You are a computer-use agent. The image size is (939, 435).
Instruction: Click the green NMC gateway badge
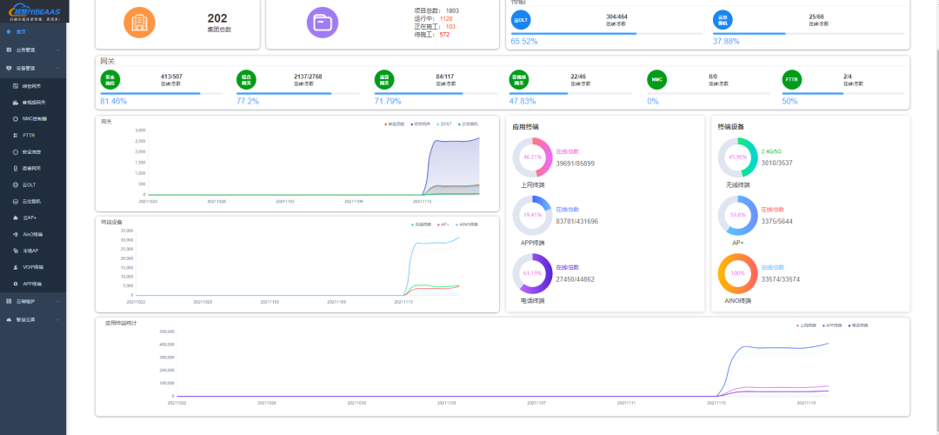pyautogui.click(x=657, y=79)
